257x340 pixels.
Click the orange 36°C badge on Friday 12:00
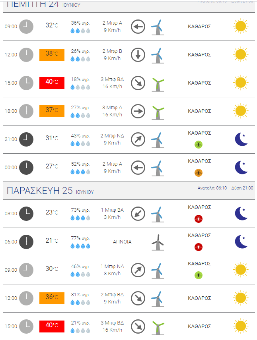click(52, 298)
